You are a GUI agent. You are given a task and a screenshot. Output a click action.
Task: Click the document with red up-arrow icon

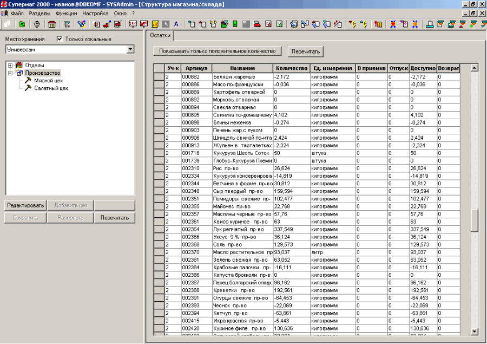(202, 24)
